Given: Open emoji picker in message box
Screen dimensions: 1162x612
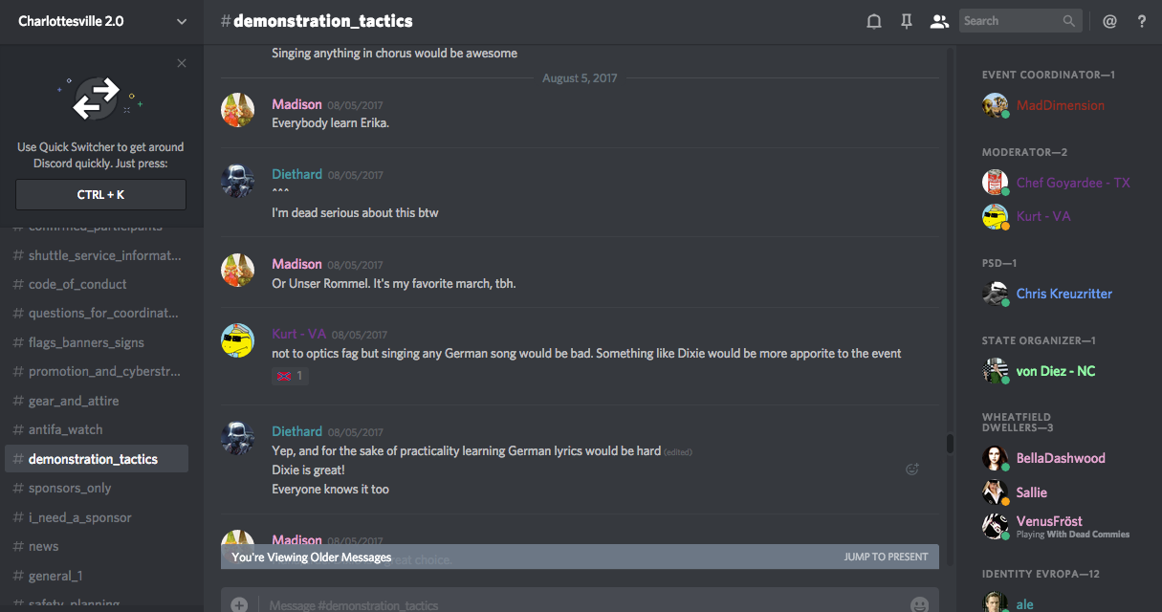Looking at the screenshot, I should (x=919, y=604).
